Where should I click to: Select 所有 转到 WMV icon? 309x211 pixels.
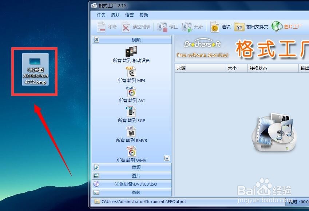pos(131,151)
